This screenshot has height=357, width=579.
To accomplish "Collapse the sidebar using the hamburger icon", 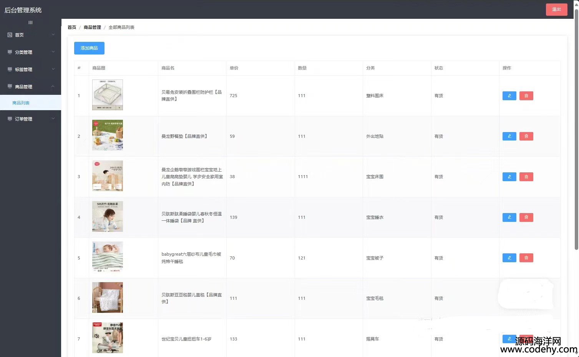I will (30, 23).
